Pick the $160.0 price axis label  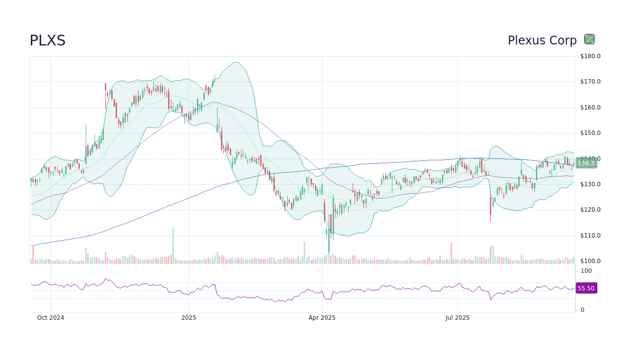point(590,108)
